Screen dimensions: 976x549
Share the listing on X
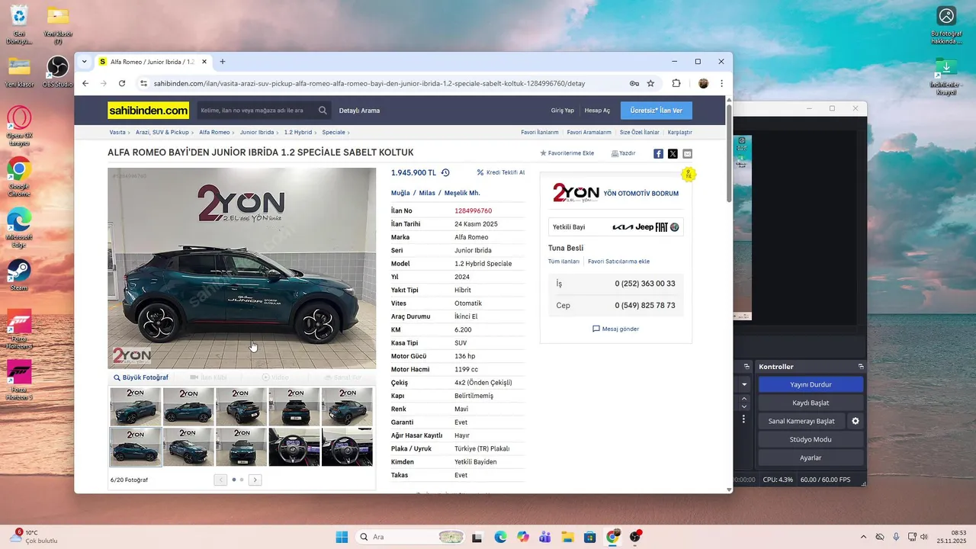673,153
